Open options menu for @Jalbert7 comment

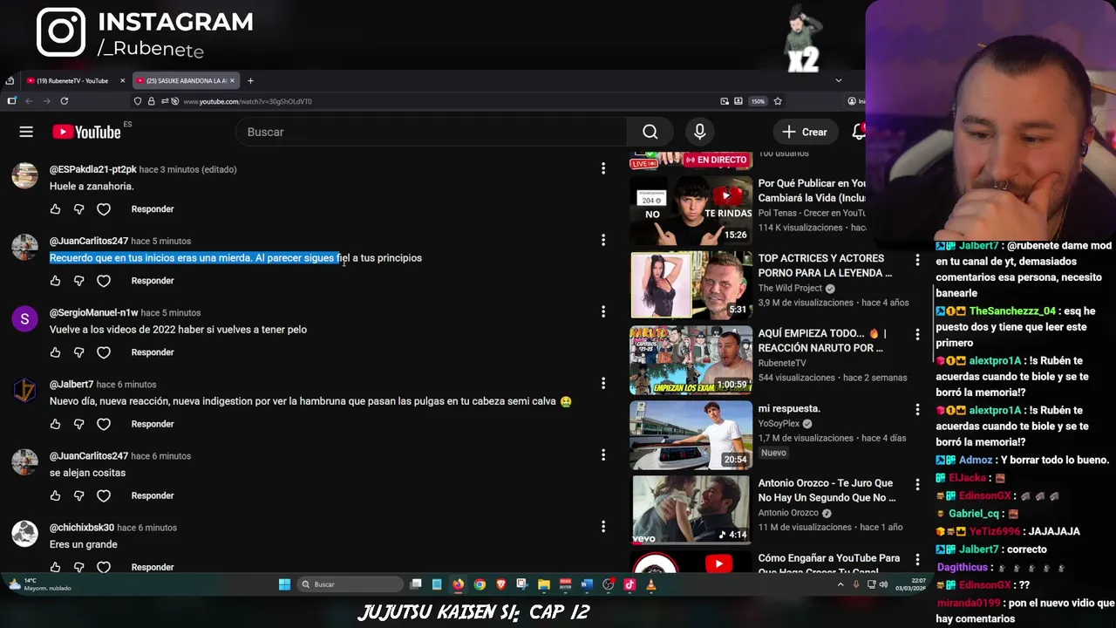[x=603, y=383]
